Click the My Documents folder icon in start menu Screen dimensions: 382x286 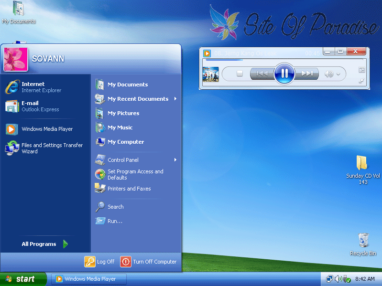click(99, 85)
